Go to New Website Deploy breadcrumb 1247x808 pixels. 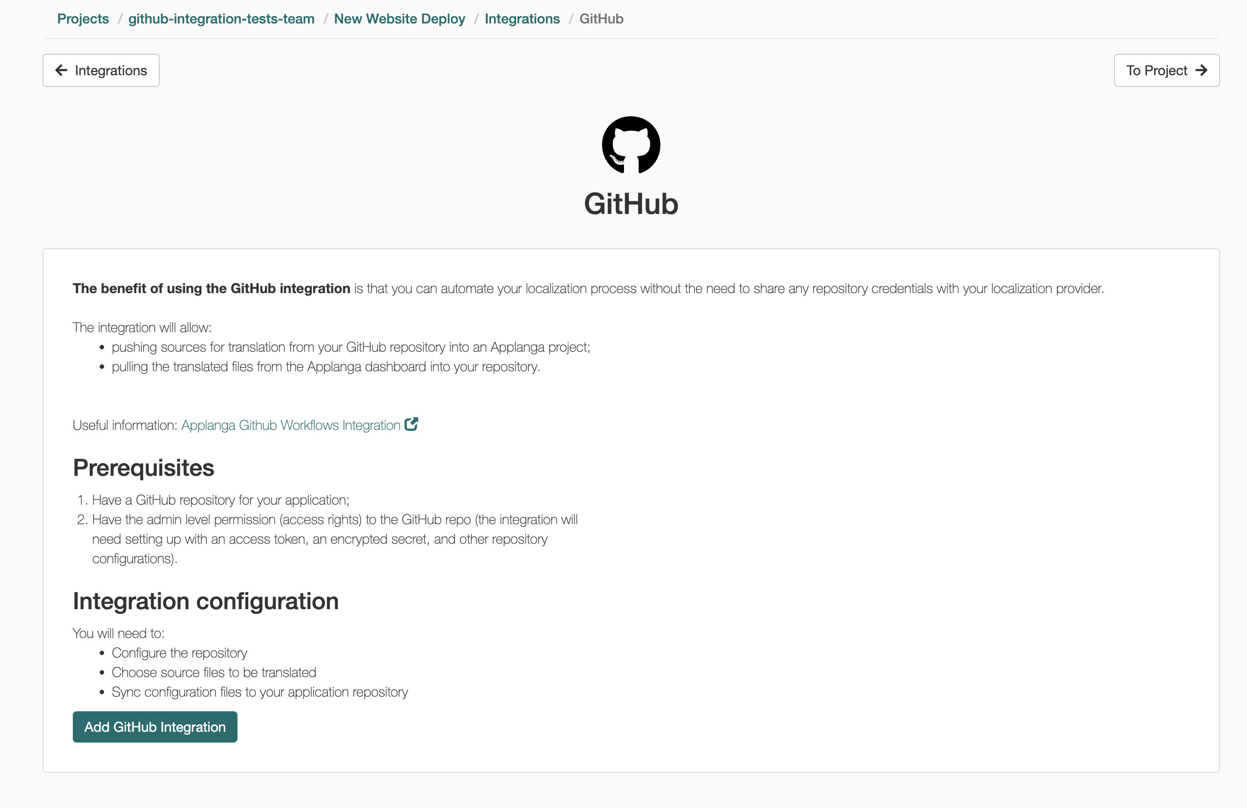click(399, 19)
